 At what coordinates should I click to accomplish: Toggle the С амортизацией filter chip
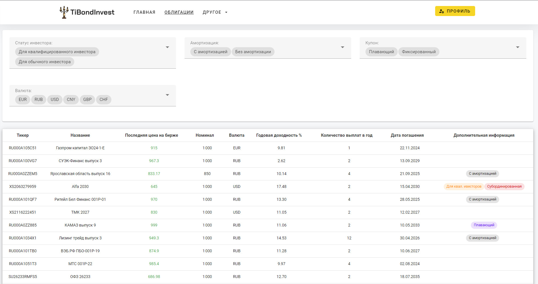click(x=211, y=52)
